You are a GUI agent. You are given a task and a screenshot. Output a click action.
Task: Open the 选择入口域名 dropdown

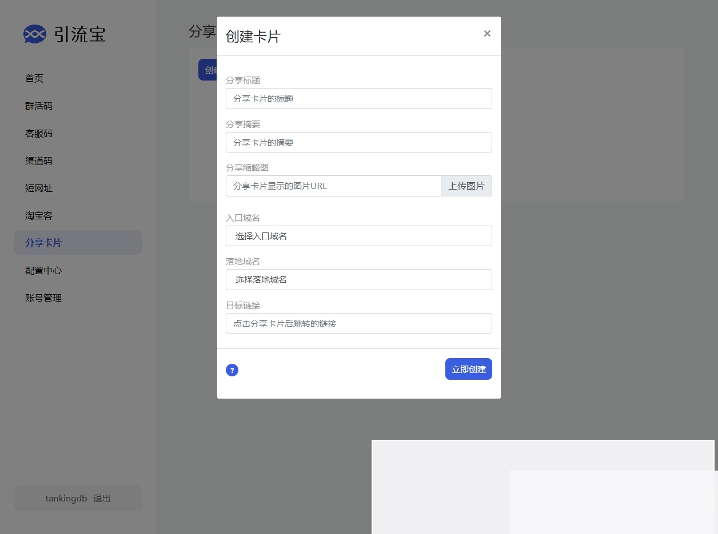358,236
